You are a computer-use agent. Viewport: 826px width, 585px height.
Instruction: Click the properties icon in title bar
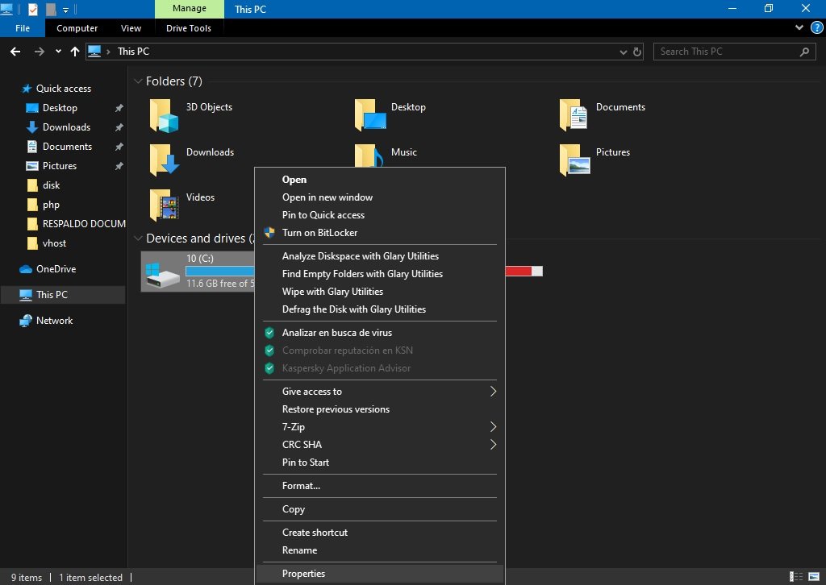pyautogui.click(x=32, y=9)
